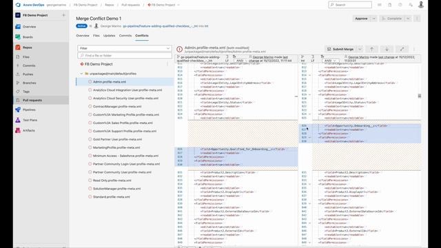Open the work items list icon in header
The image size is (441, 248).
pyautogui.click(x=380, y=5)
